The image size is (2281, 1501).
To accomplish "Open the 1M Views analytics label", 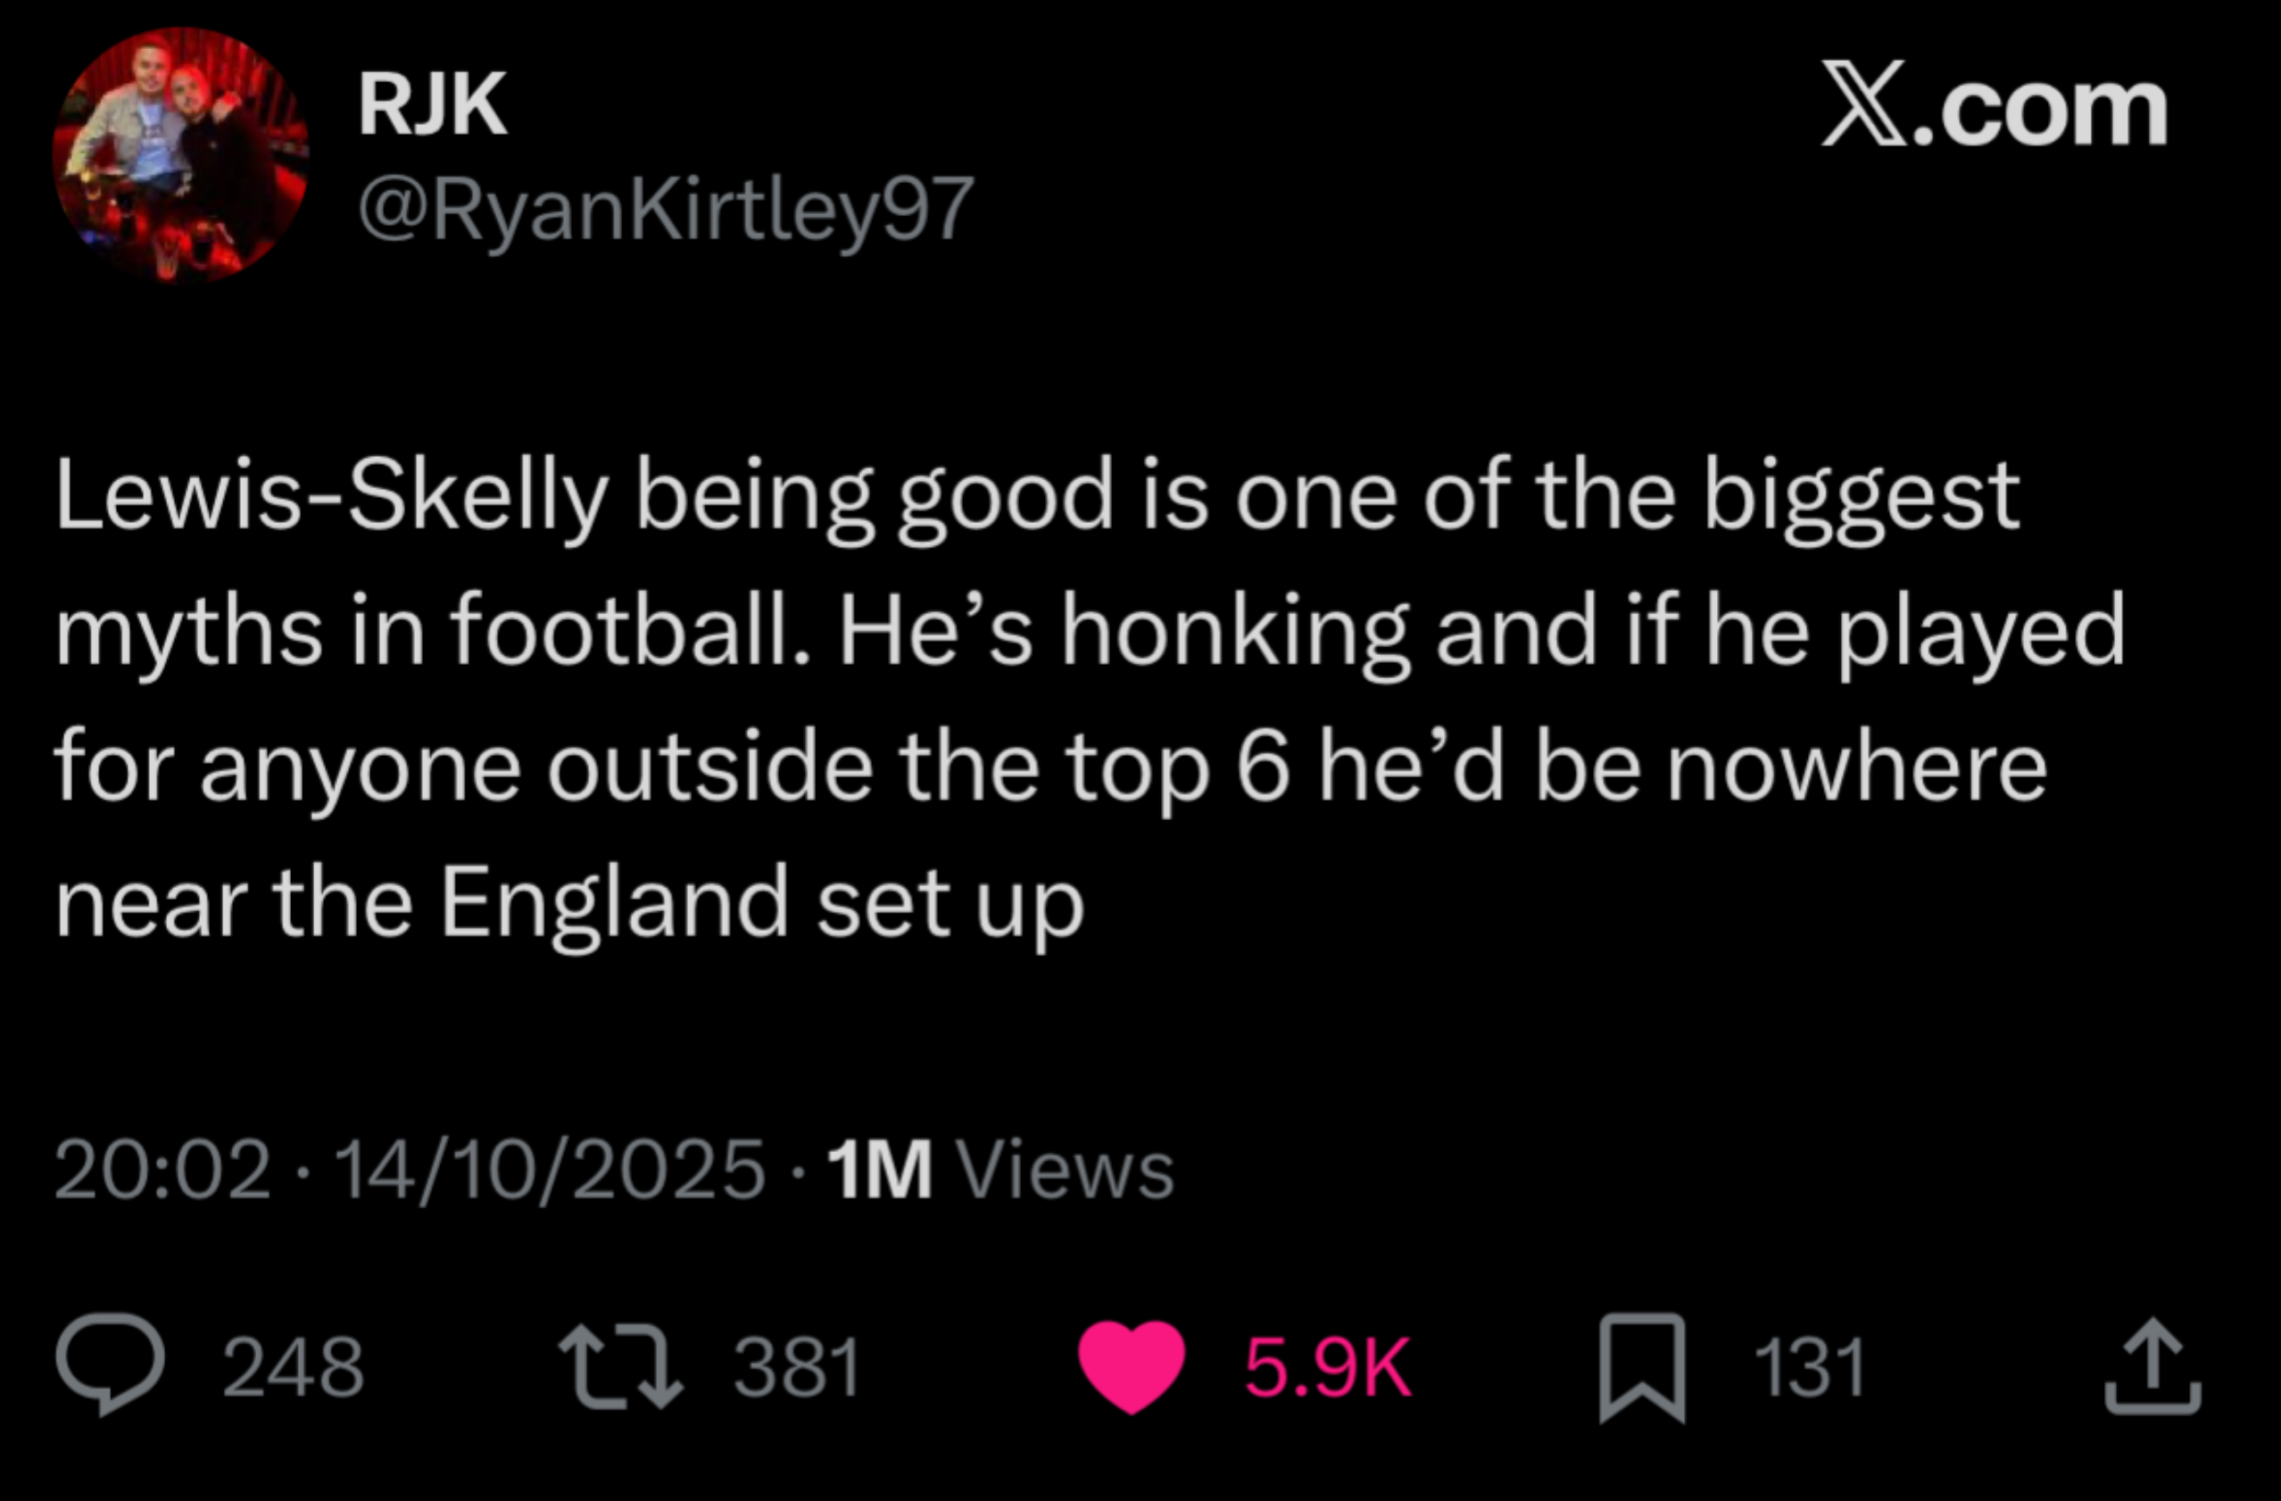I will (x=1000, y=1169).
